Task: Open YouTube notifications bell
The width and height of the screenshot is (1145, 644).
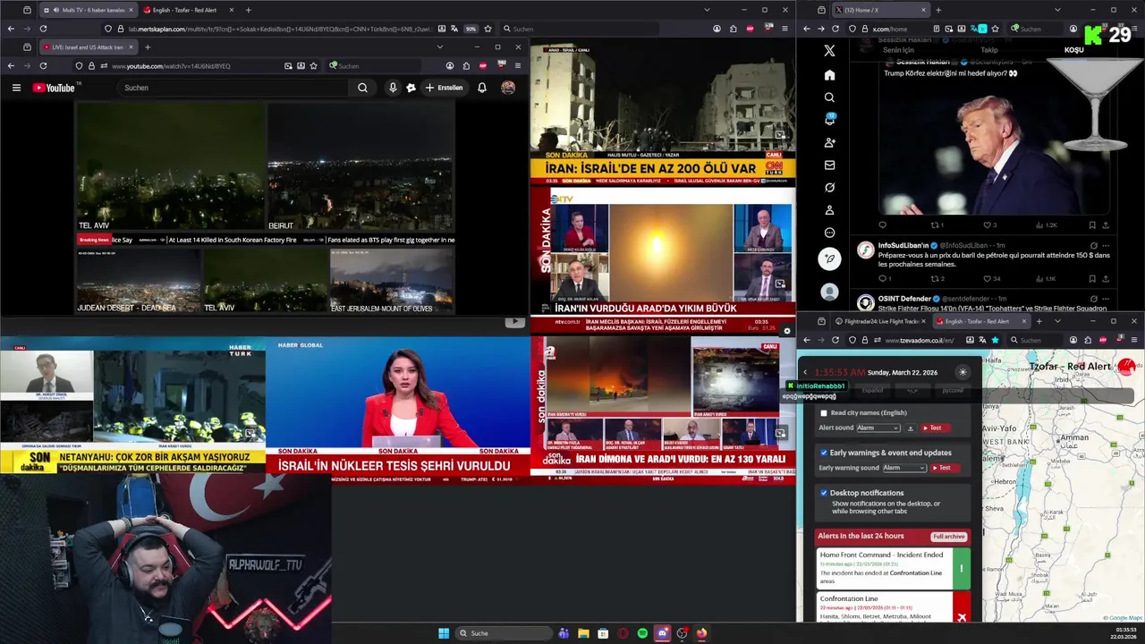Action: pos(482,88)
